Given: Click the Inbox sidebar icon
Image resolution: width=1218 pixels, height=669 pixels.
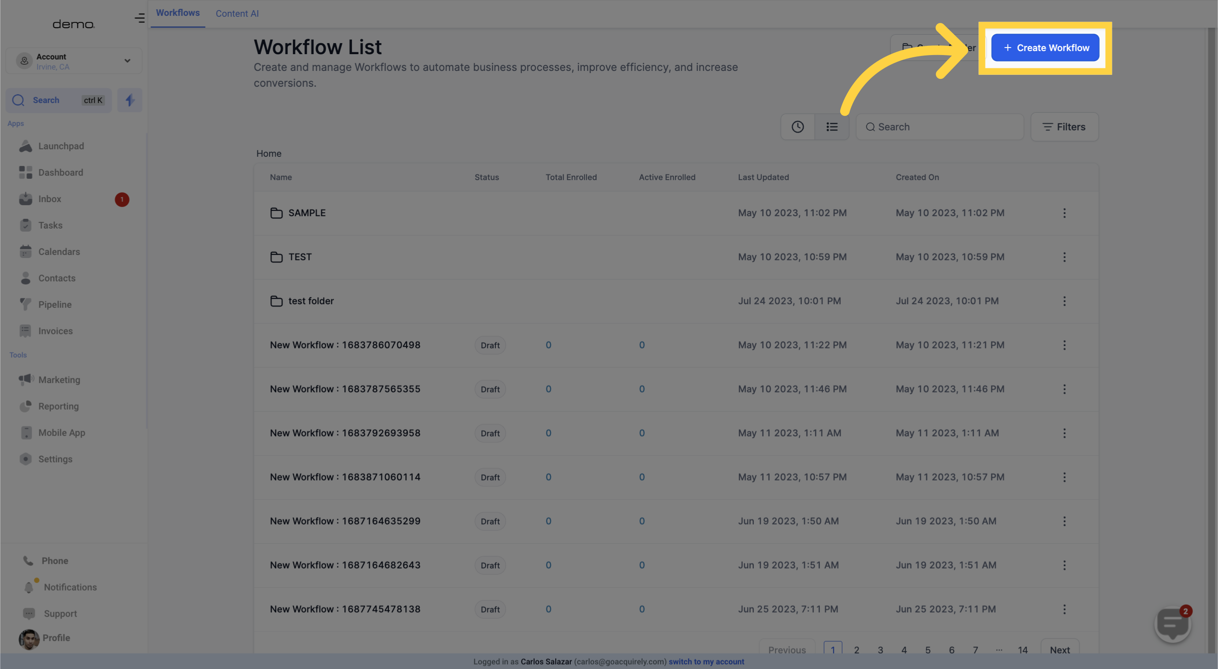Looking at the screenshot, I should (x=26, y=200).
